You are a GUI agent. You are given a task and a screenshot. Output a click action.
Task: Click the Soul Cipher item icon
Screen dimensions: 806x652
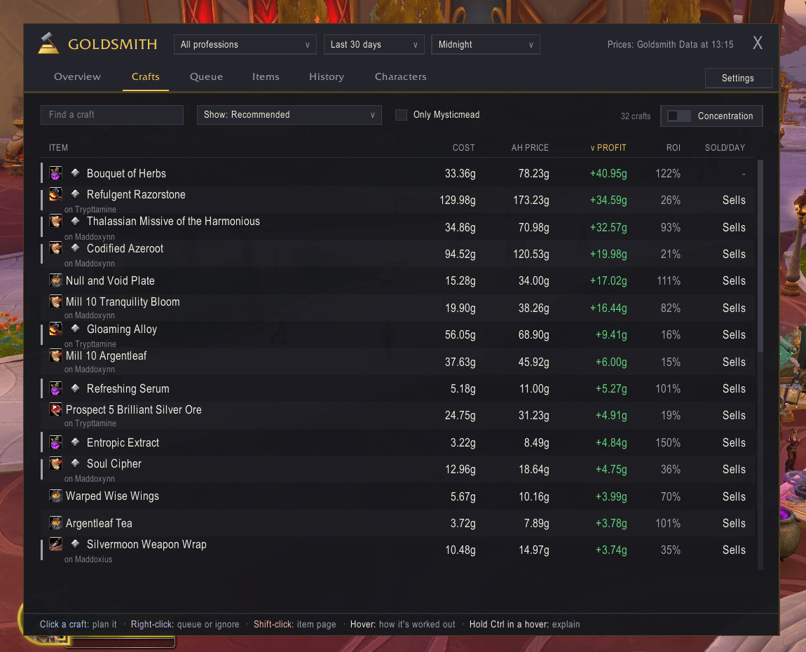(x=55, y=464)
